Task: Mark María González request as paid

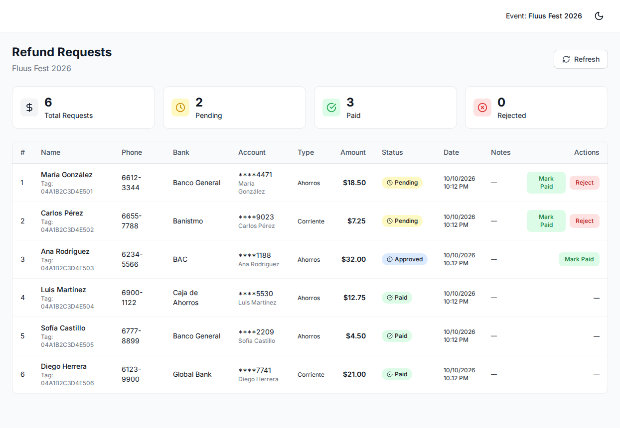Action: (546, 183)
